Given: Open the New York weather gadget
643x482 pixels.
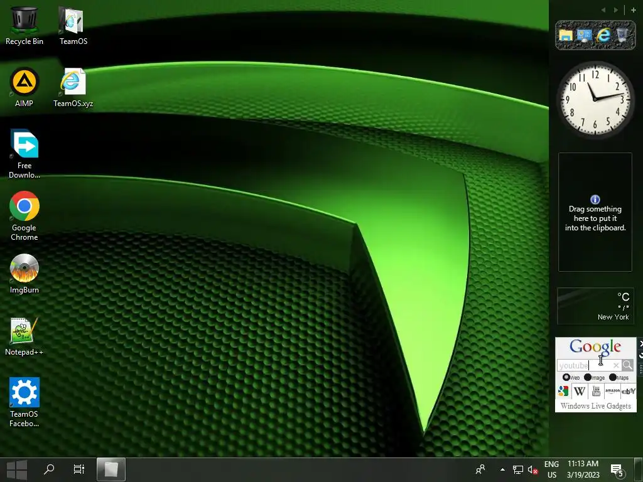Looking at the screenshot, I should [595, 306].
